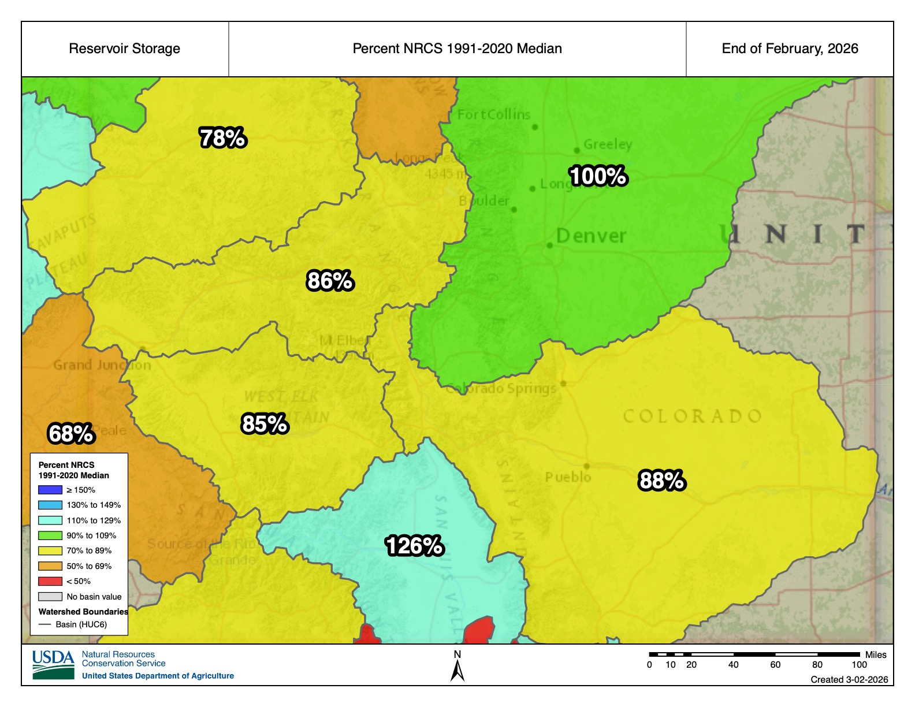Click the End of February, 2026 header
Viewport: 915px width, 707px height.
coord(790,49)
